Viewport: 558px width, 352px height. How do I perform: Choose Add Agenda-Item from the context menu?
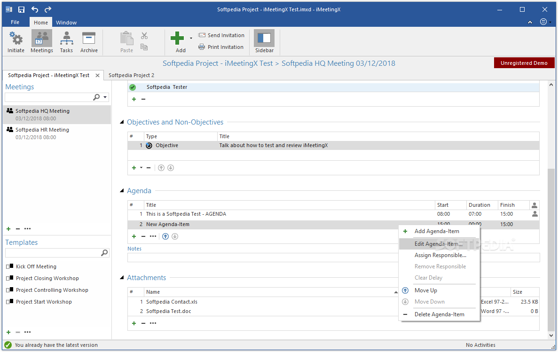point(439,231)
